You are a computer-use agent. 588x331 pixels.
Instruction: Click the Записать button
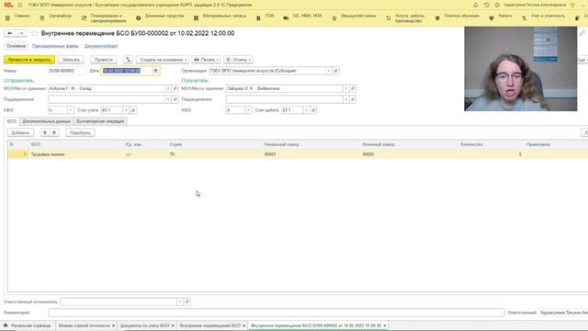pos(71,60)
